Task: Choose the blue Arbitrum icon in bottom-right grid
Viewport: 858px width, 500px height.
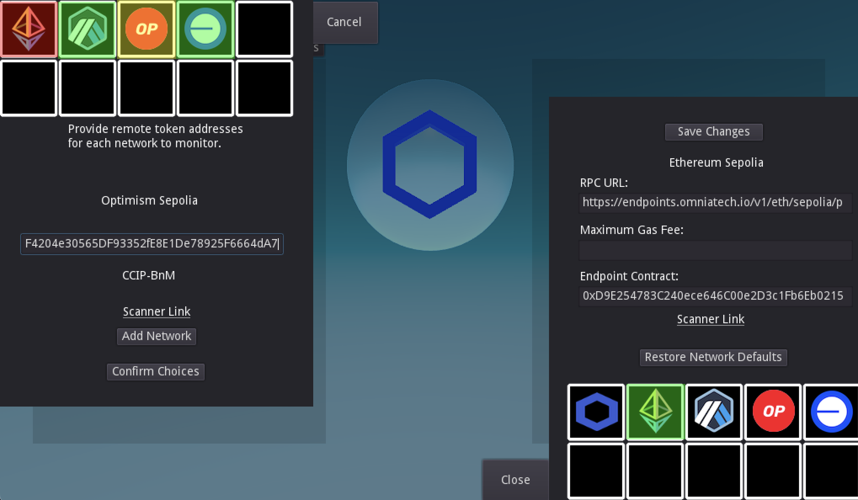Action: tap(714, 412)
